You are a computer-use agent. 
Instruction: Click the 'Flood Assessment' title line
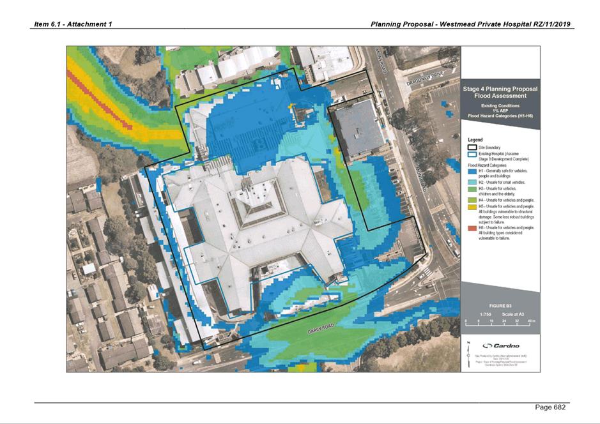point(500,96)
